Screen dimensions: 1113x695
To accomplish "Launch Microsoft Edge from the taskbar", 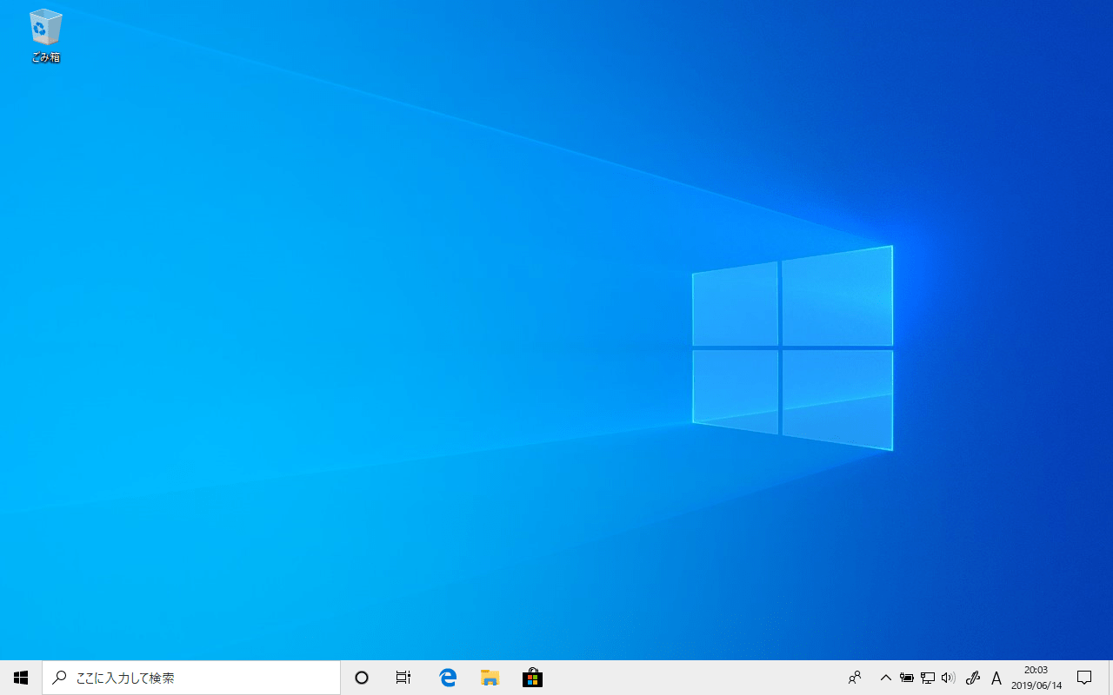I will click(448, 678).
